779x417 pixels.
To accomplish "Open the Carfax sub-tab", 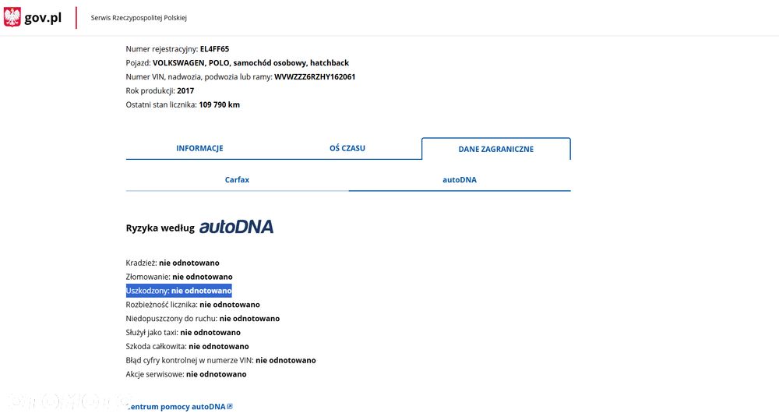I will pos(237,180).
